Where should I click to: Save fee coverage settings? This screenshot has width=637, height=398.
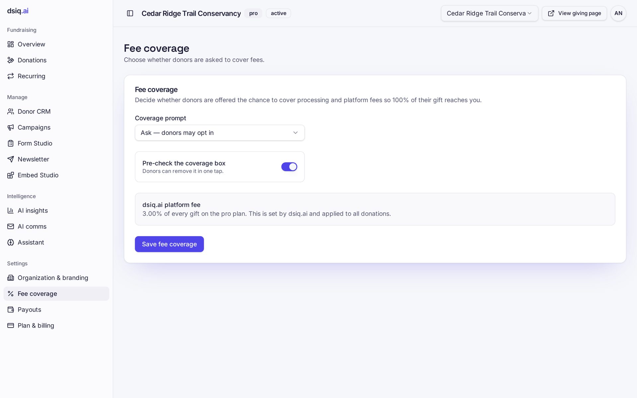click(x=169, y=244)
